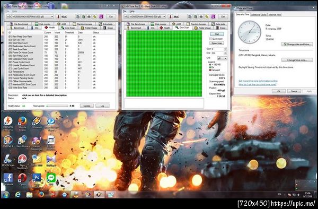Click thermometer icon in left HD Tune window

58,16
